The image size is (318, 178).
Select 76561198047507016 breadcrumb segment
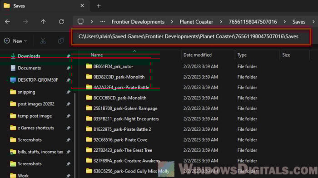click(253, 22)
